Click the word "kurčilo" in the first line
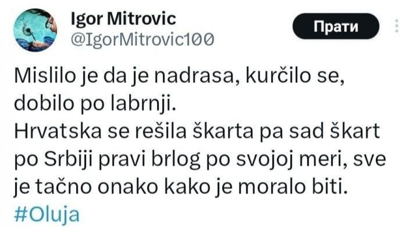 coord(278,76)
